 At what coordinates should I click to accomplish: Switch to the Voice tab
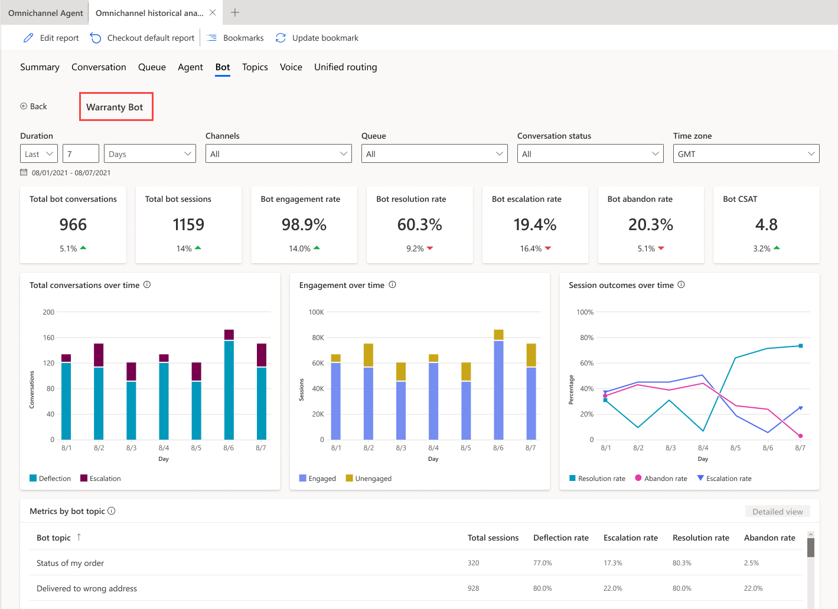[x=291, y=67]
